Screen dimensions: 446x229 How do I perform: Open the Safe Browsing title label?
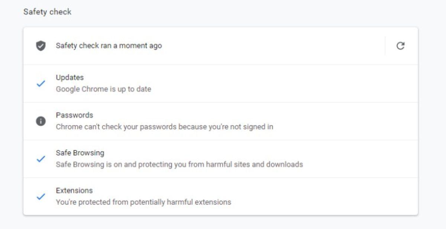click(x=80, y=153)
